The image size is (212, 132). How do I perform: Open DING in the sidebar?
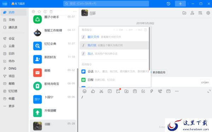tap(13, 69)
